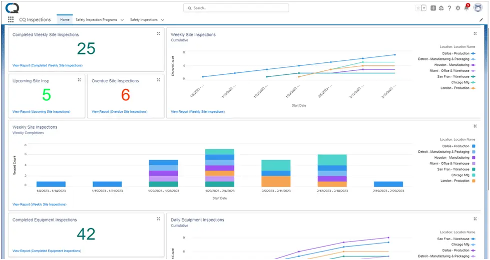Expand the Safety Inspections tab menu
The height and width of the screenshot is (260, 490).
163,20
